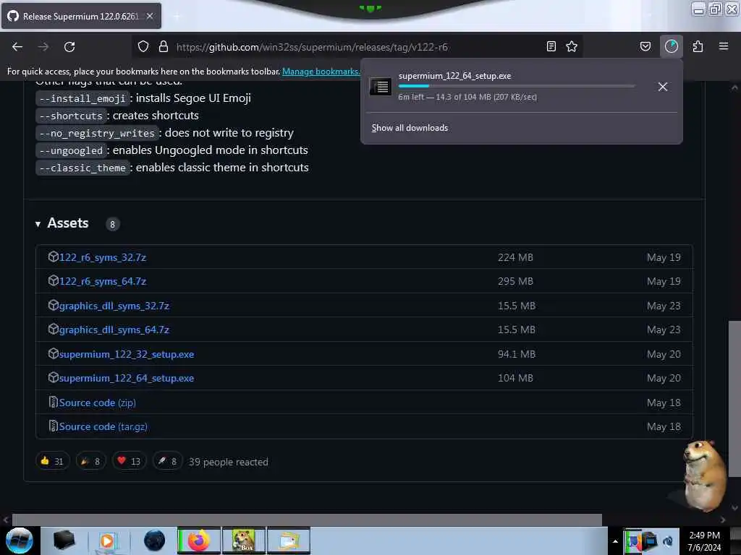Open the file explorer taskbar window

click(289, 541)
